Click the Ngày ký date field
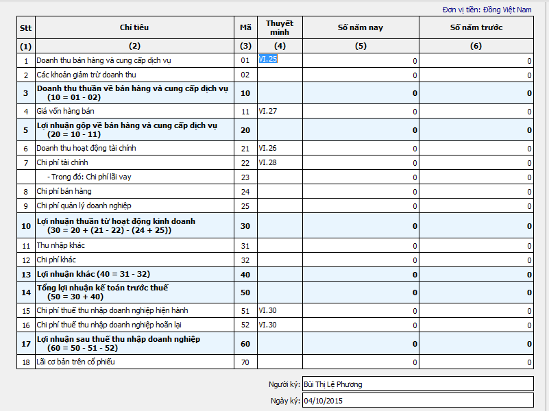 click(x=417, y=401)
